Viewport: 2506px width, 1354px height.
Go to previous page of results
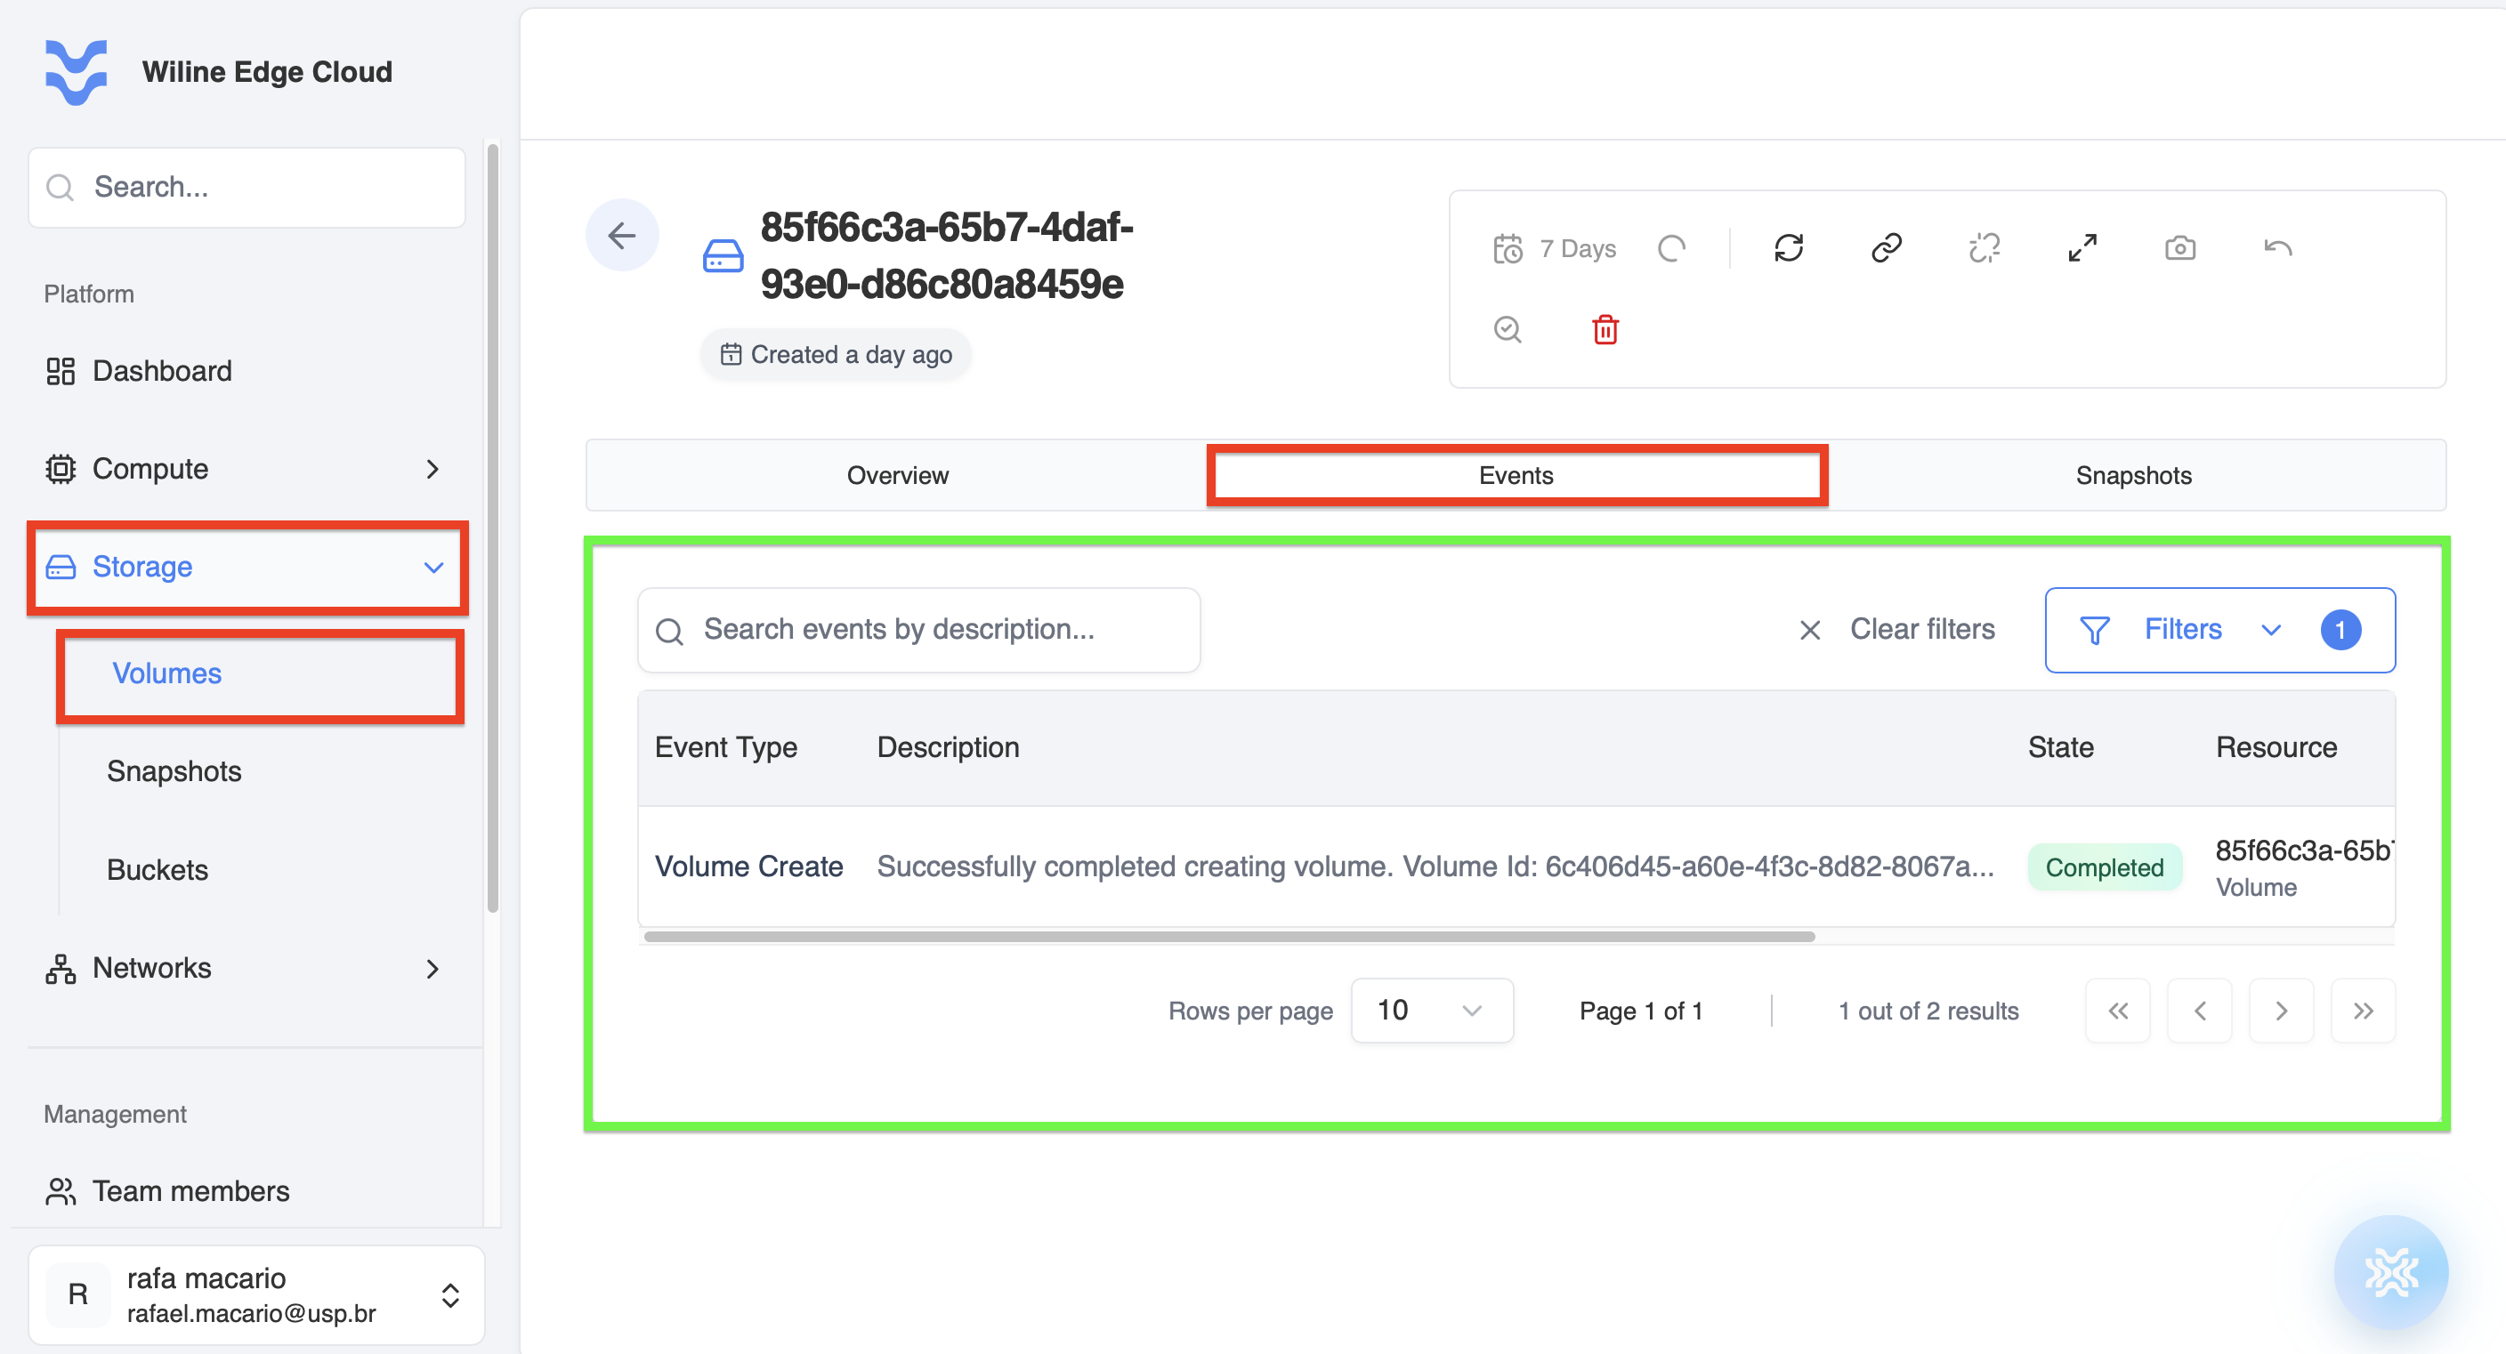click(2200, 1011)
